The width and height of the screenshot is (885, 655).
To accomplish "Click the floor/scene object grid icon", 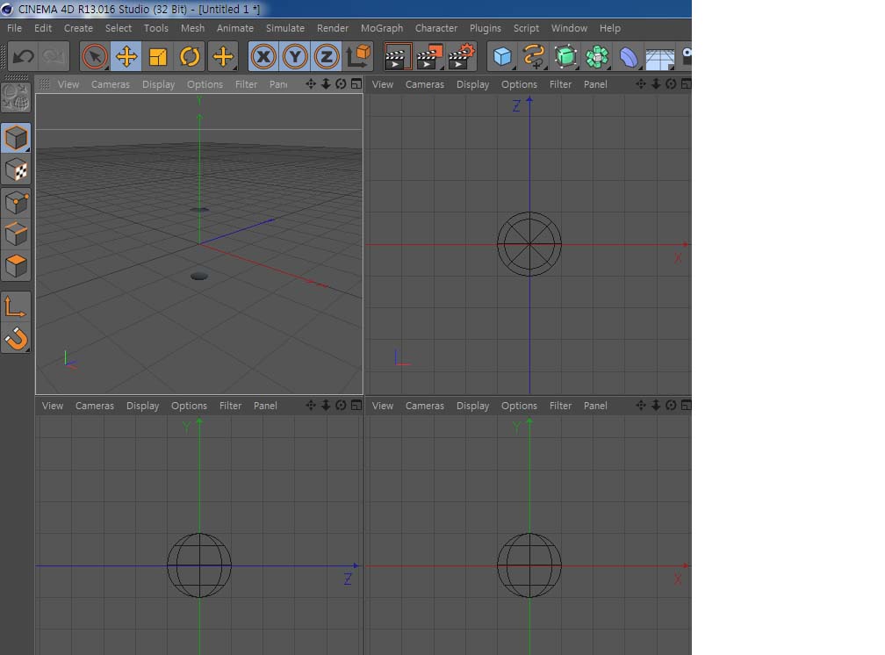I will click(x=660, y=56).
